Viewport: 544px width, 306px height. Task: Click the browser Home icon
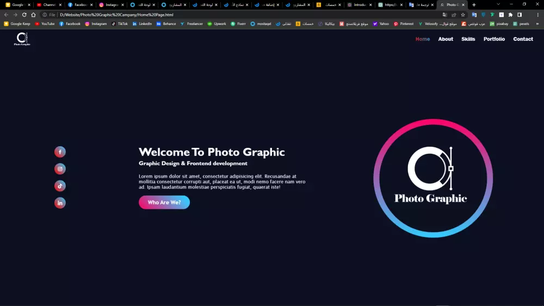tap(33, 15)
